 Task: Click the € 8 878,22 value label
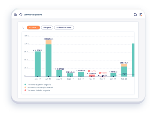[113, 72]
